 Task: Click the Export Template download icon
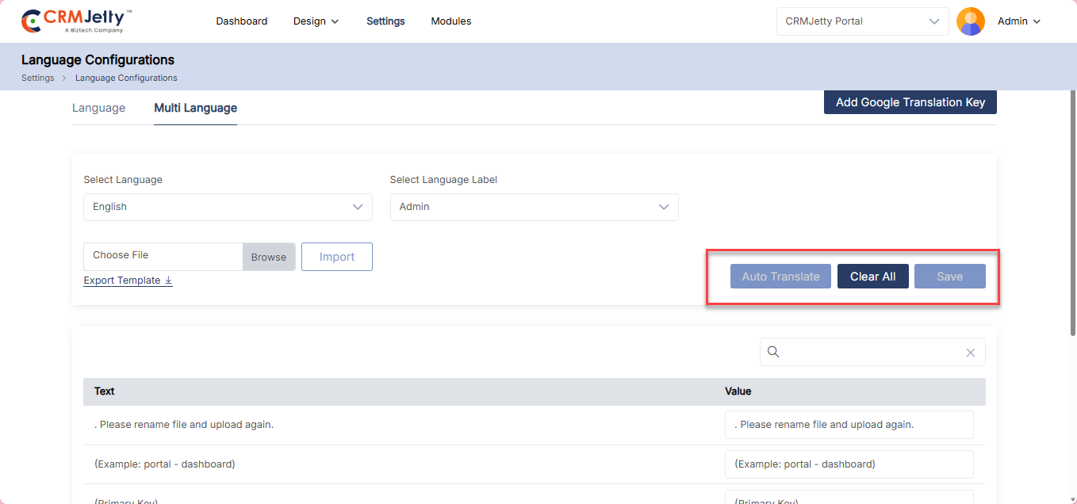pos(169,281)
